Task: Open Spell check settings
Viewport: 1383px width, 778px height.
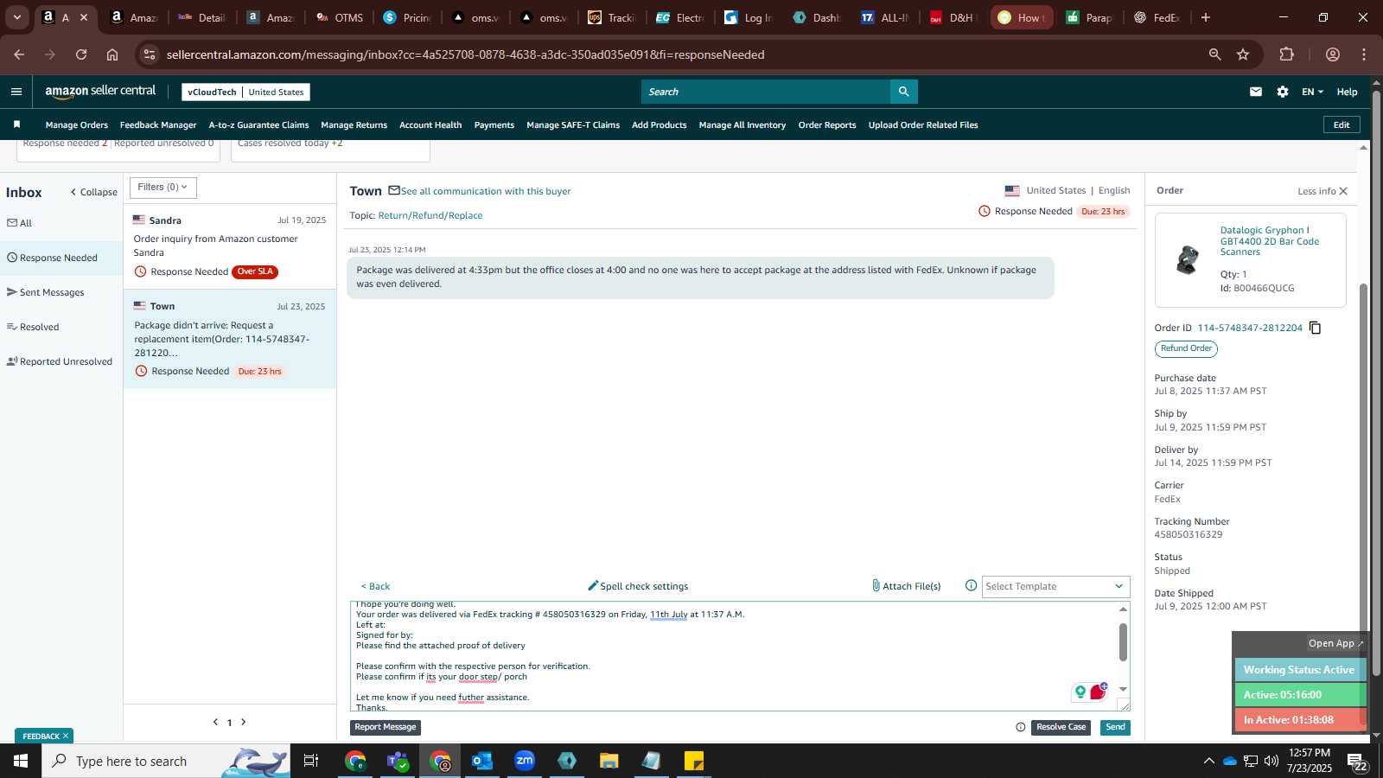Action: [638, 586]
